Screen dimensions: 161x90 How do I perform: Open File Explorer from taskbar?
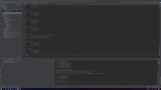click(x=6, y=89)
